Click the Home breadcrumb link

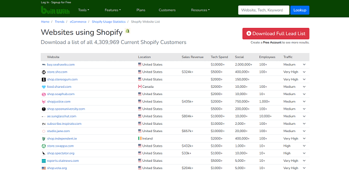click(x=45, y=22)
